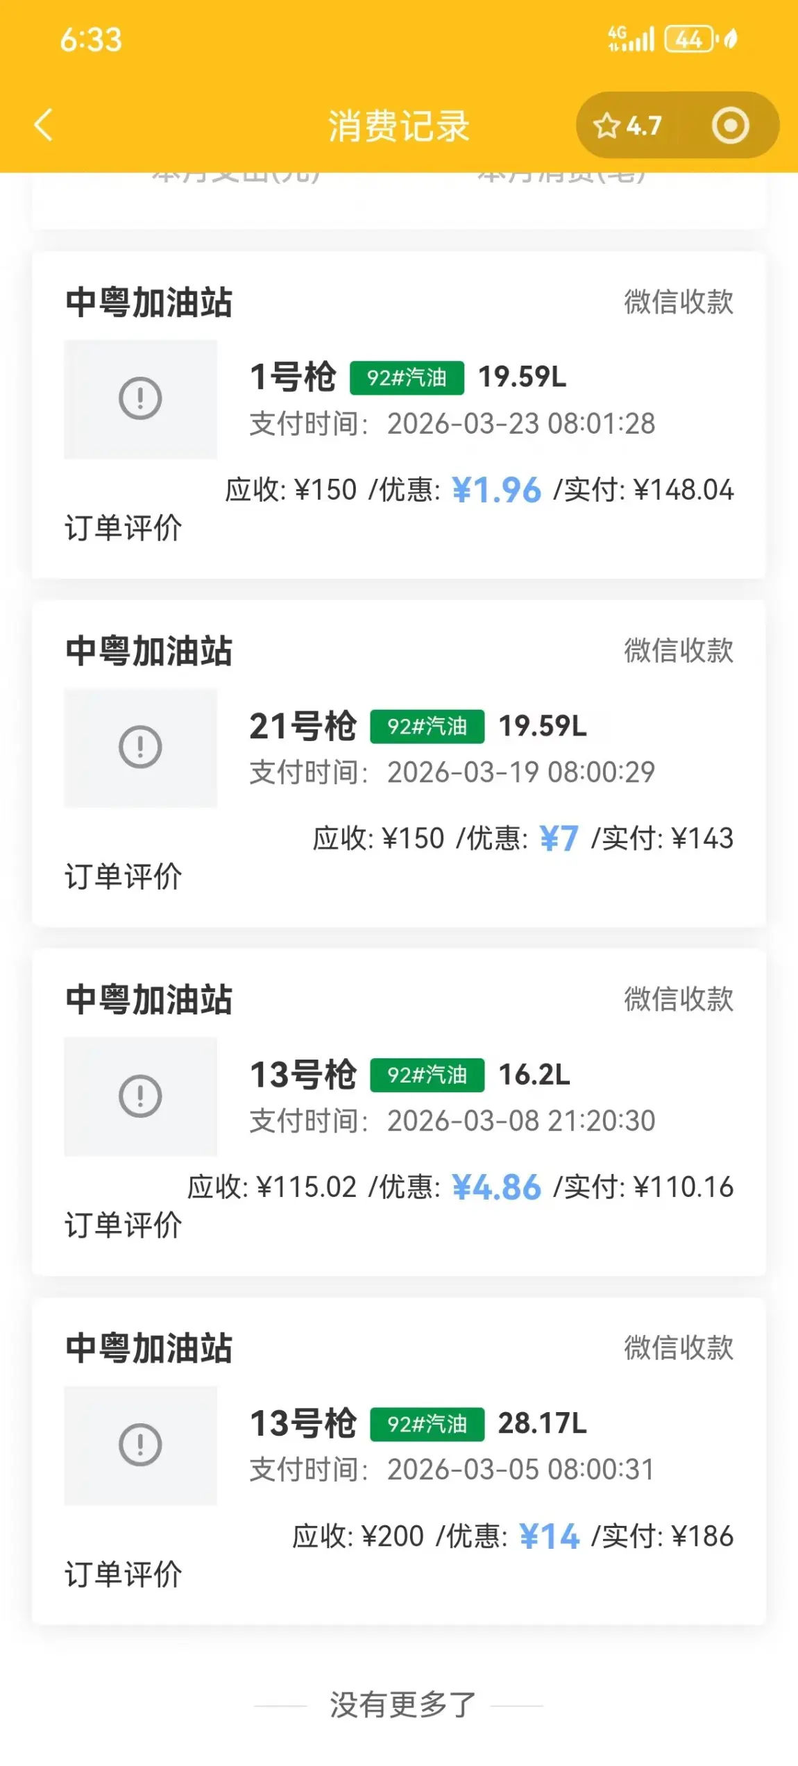
Task: Open 订单评价 for the 2026-03-08 order
Action: [124, 1225]
